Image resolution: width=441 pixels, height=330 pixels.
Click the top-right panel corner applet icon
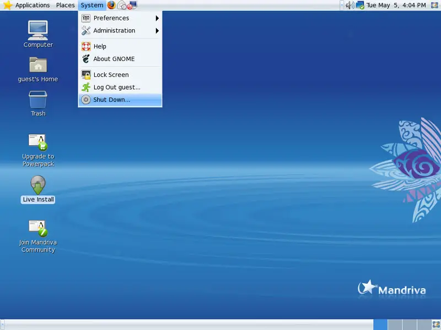point(434,5)
